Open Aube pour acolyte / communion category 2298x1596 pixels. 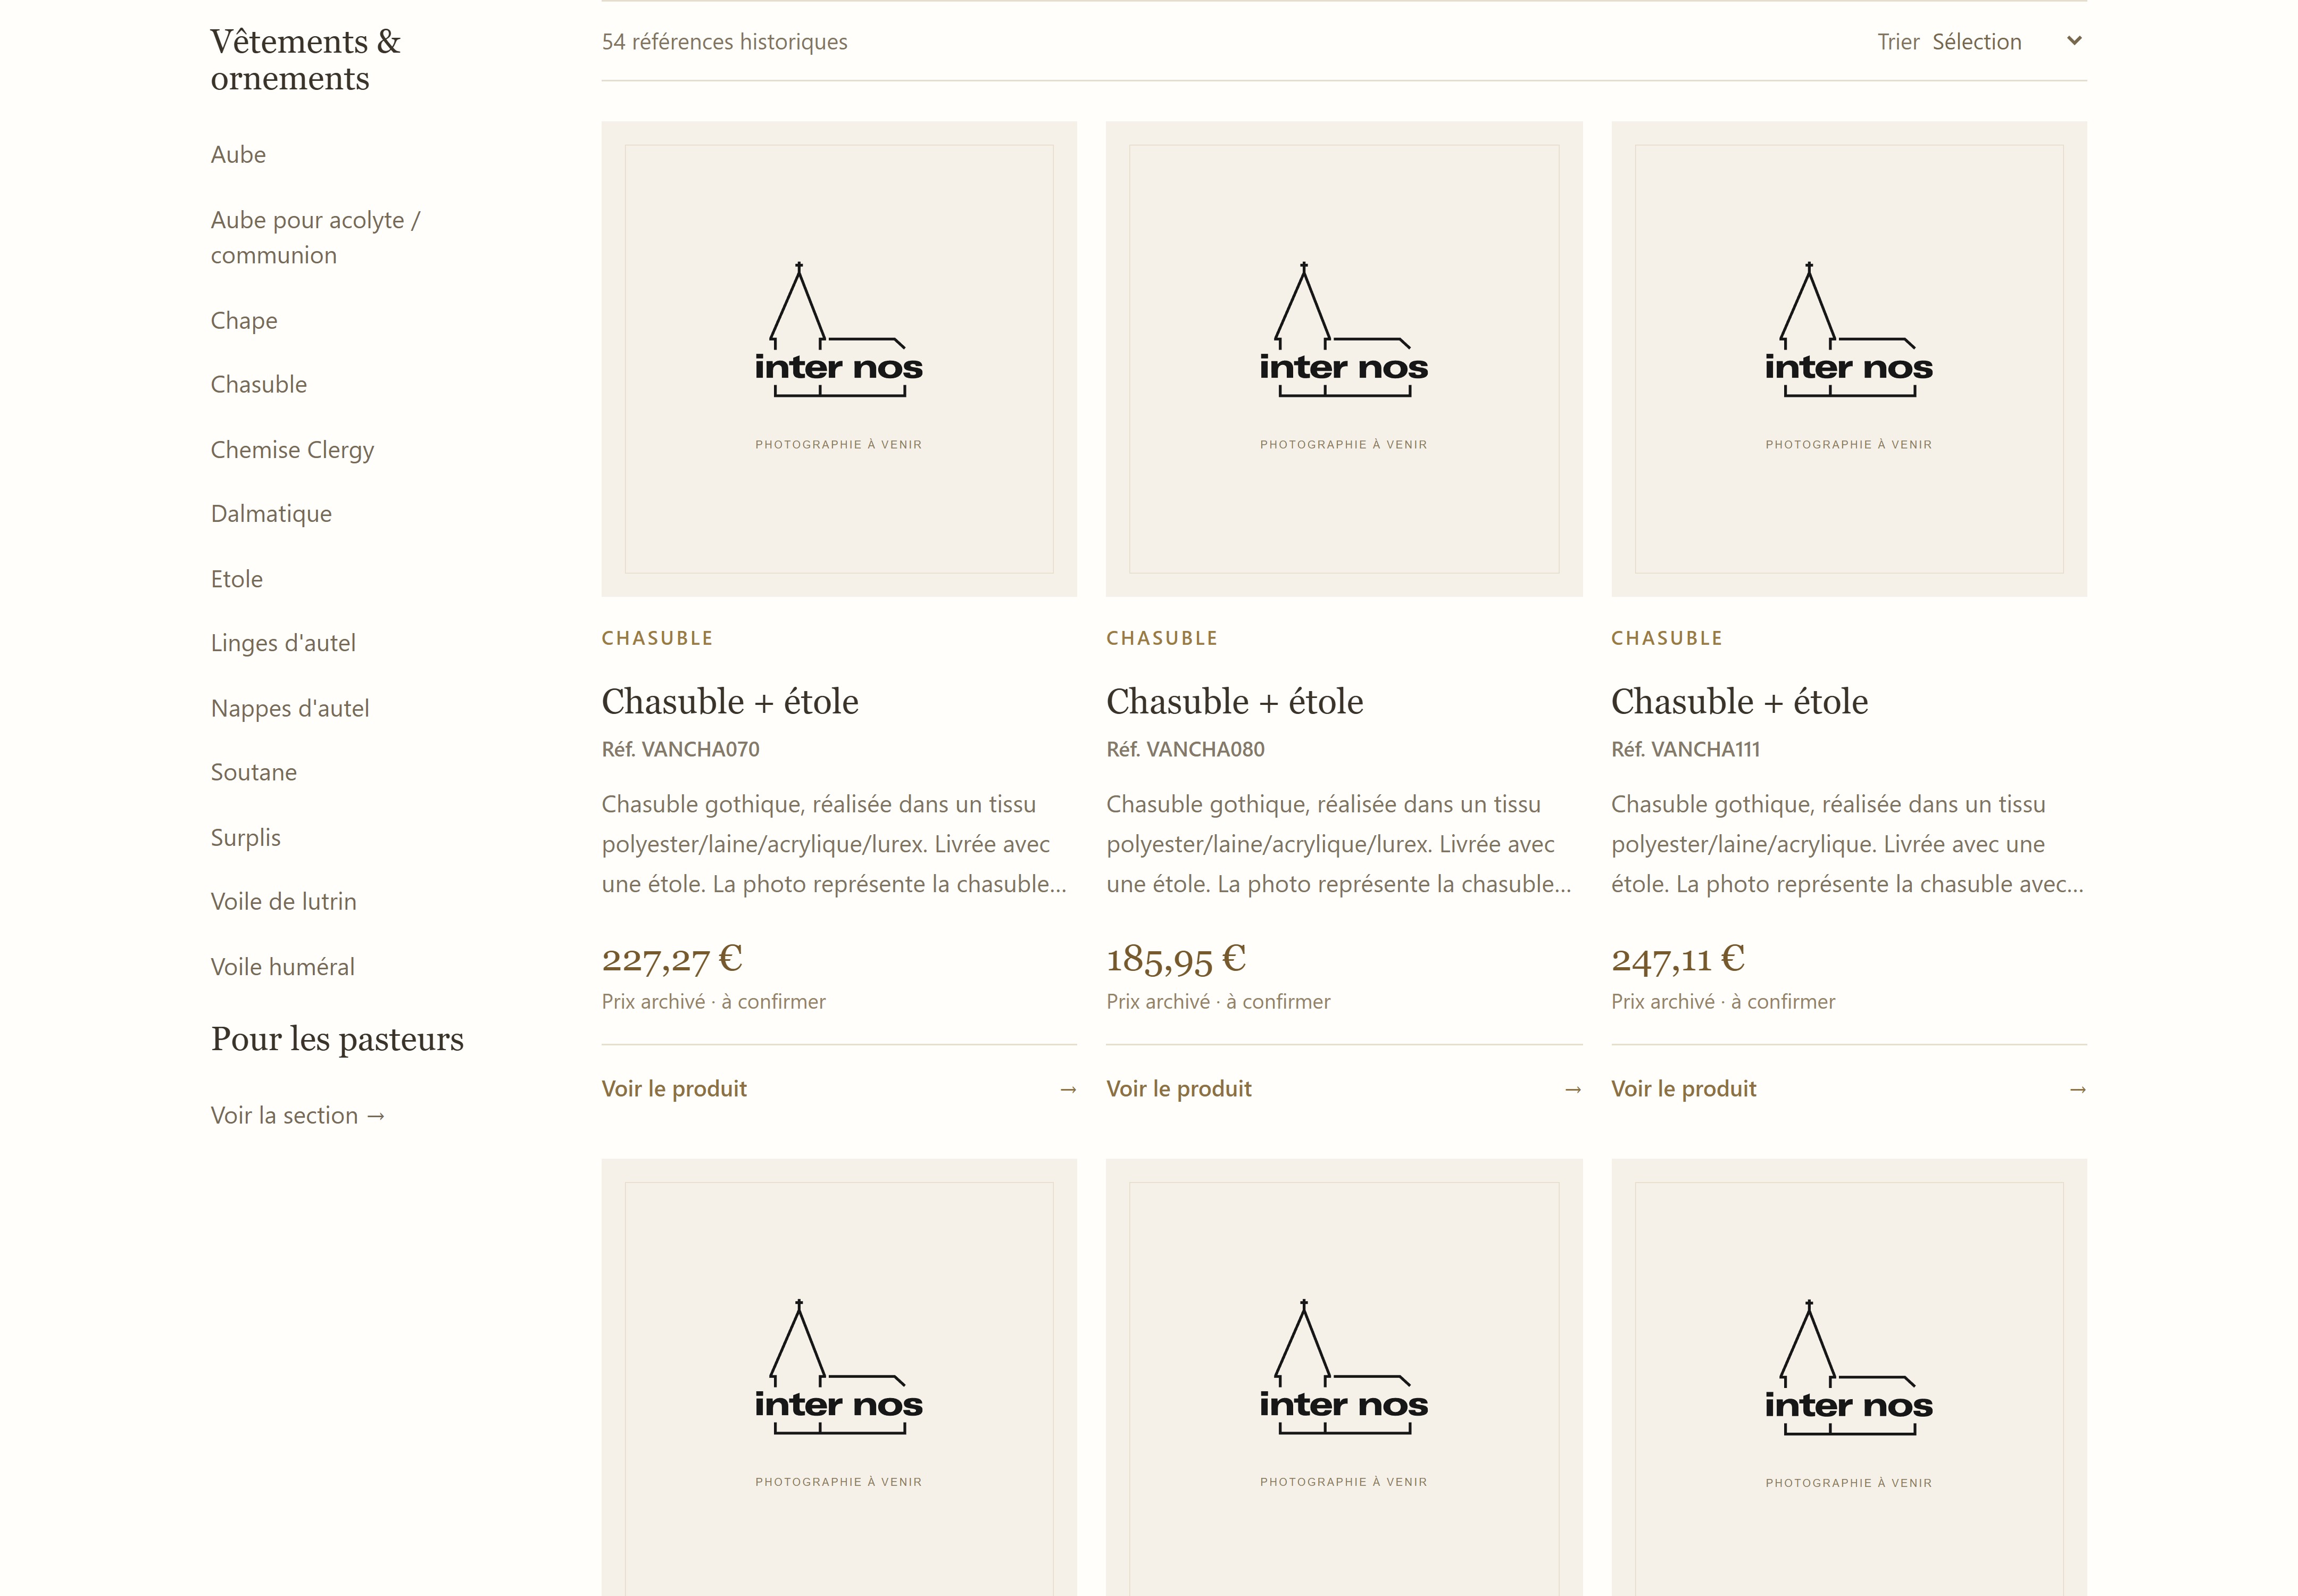coord(315,237)
